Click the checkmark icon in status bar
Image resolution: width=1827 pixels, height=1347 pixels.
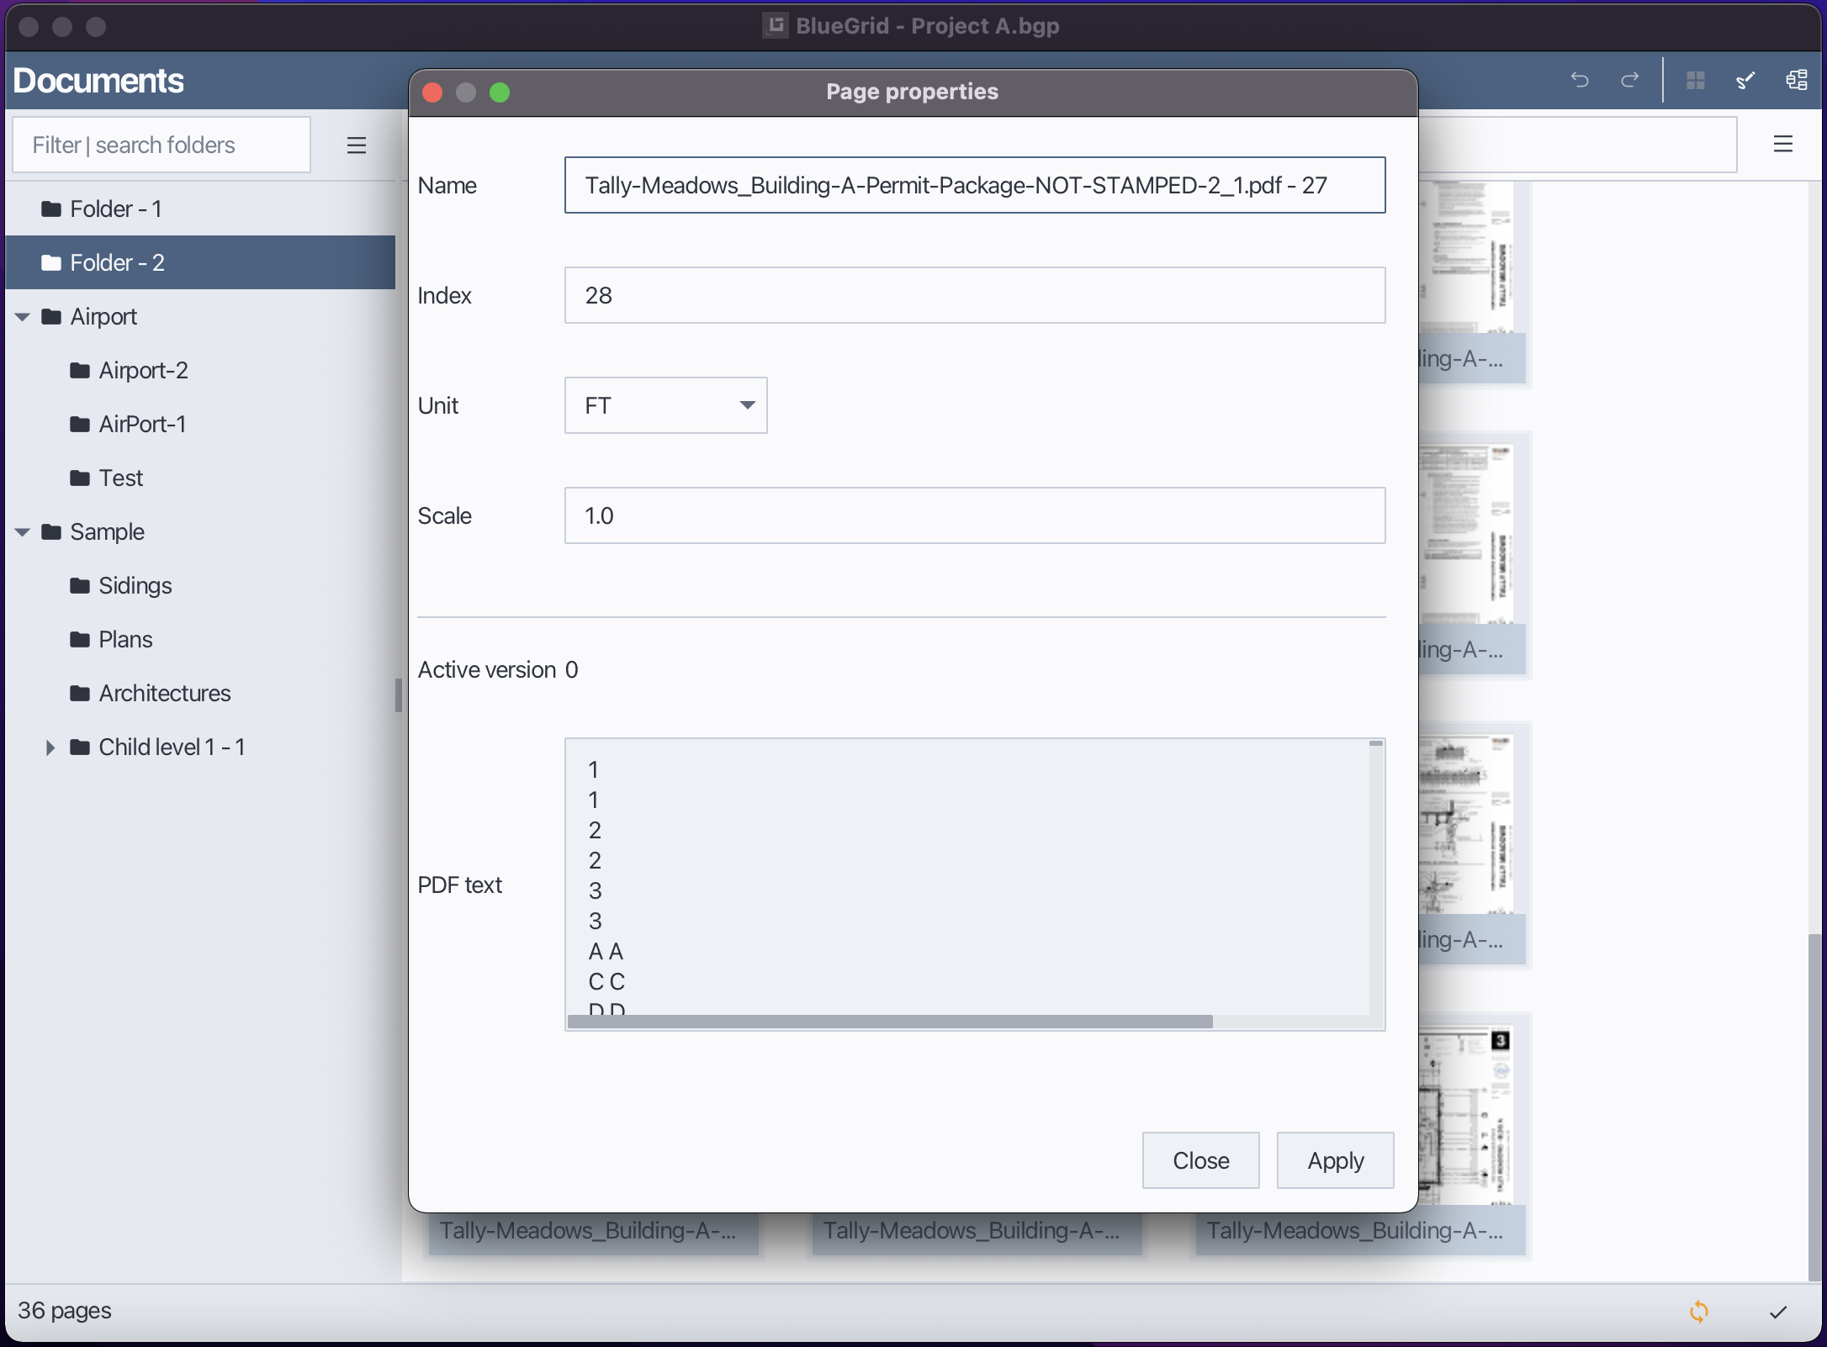click(1777, 1312)
